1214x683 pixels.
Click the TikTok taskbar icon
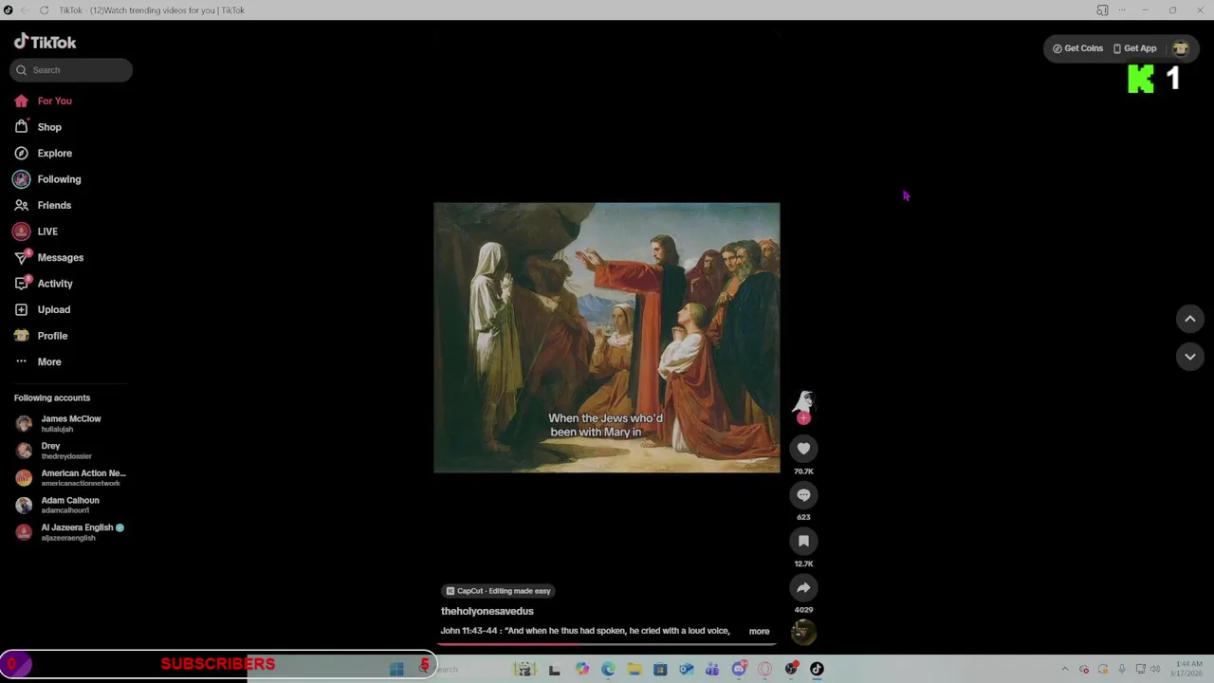(x=817, y=669)
